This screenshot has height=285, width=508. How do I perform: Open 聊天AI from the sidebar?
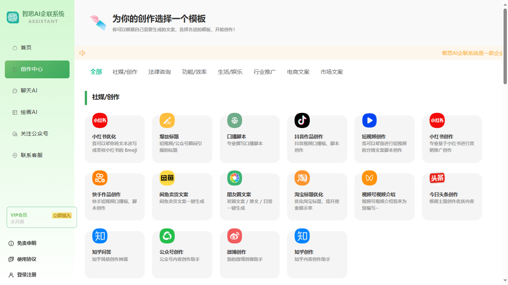[x=37, y=91]
